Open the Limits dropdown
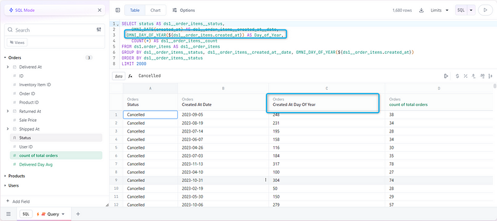 [x=439, y=10]
